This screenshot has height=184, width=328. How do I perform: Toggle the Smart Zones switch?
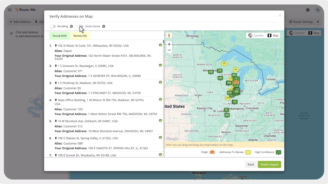coord(81,26)
